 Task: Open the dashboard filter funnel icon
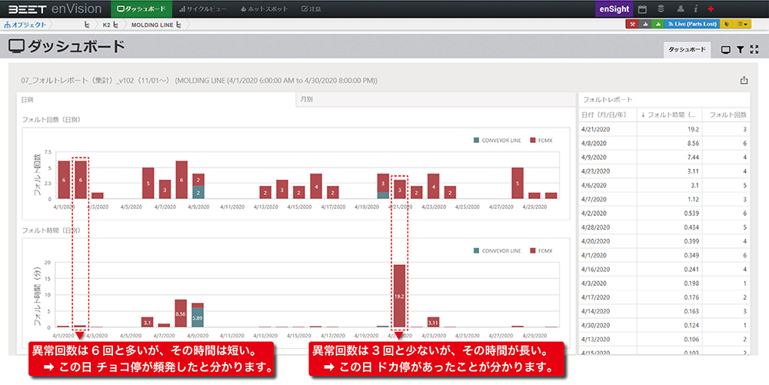(740, 49)
